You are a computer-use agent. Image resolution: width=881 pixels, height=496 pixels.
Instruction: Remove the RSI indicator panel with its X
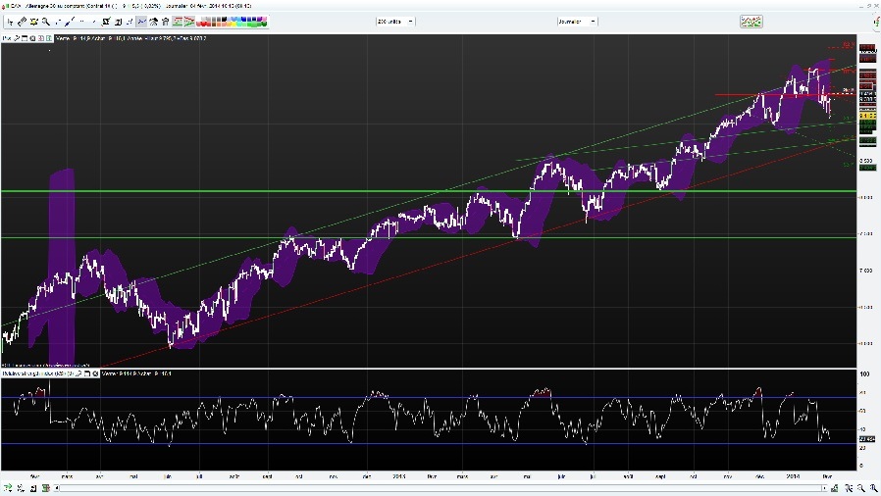[x=95, y=373]
